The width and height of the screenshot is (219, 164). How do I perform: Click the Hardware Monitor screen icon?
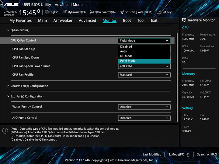coord(184,20)
